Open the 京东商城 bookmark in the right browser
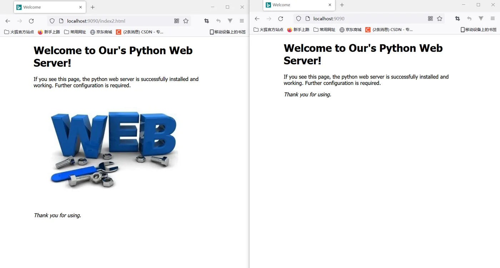The image size is (500, 268). (x=350, y=30)
